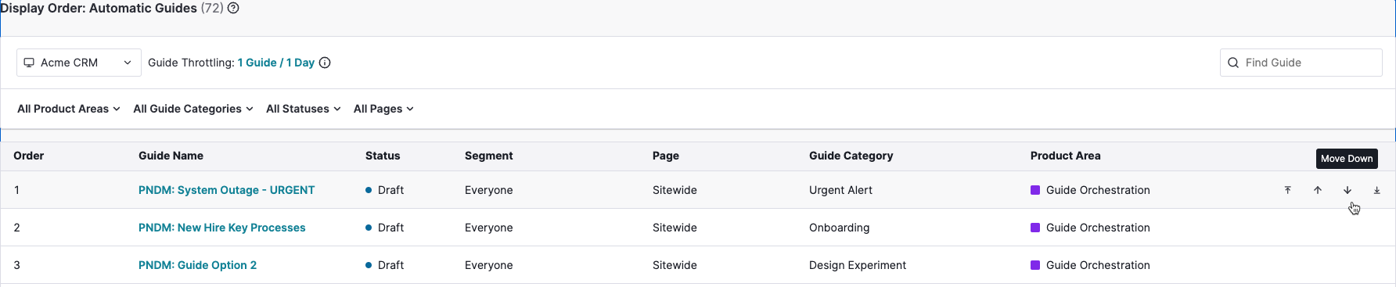The height and width of the screenshot is (287, 1396).
Task: Expand the All Product Areas filter
Action: (69, 109)
